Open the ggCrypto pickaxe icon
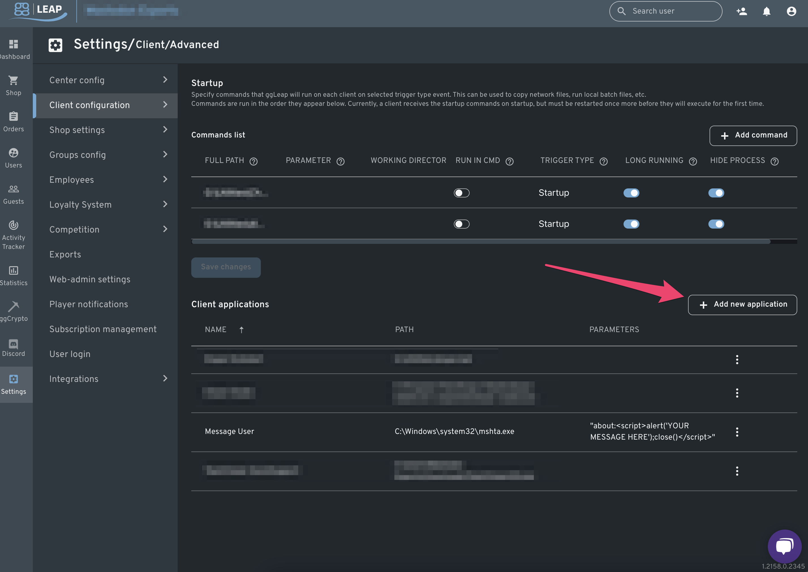Viewport: 808px width, 572px height. tap(13, 306)
